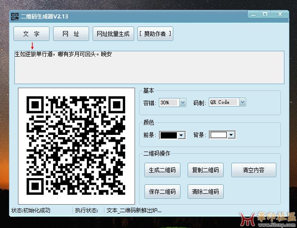
Task: Click the QR code app icon in title bar
Action: 15,17
